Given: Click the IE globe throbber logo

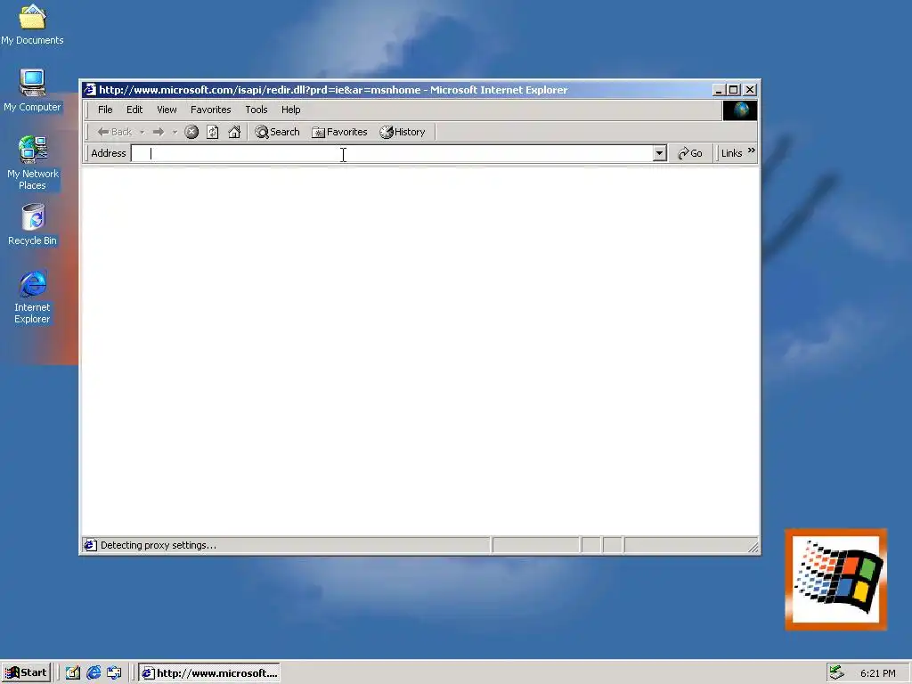Looking at the screenshot, I should tap(740, 110).
